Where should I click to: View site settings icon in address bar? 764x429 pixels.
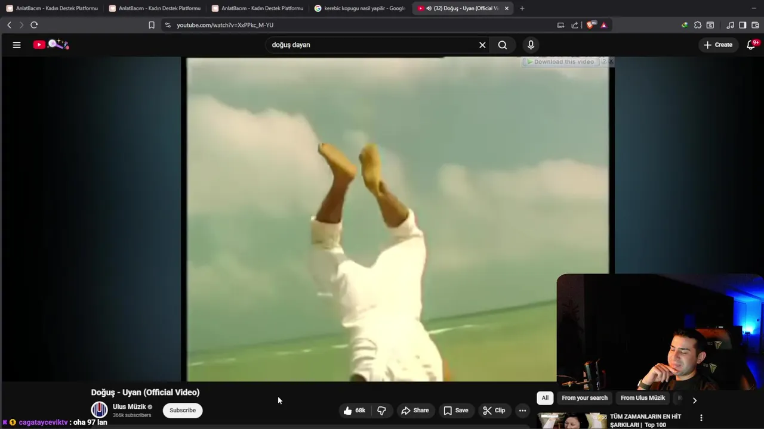(x=168, y=25)
